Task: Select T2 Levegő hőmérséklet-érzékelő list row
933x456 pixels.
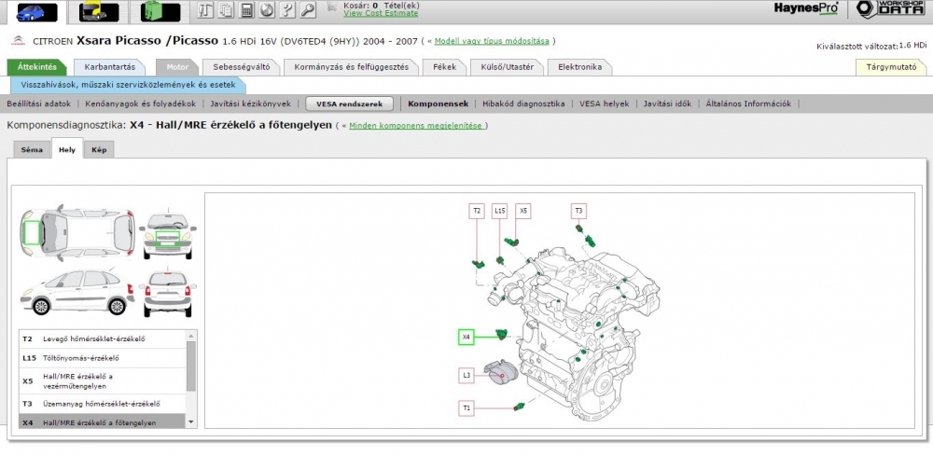Action: coord(103,339)
